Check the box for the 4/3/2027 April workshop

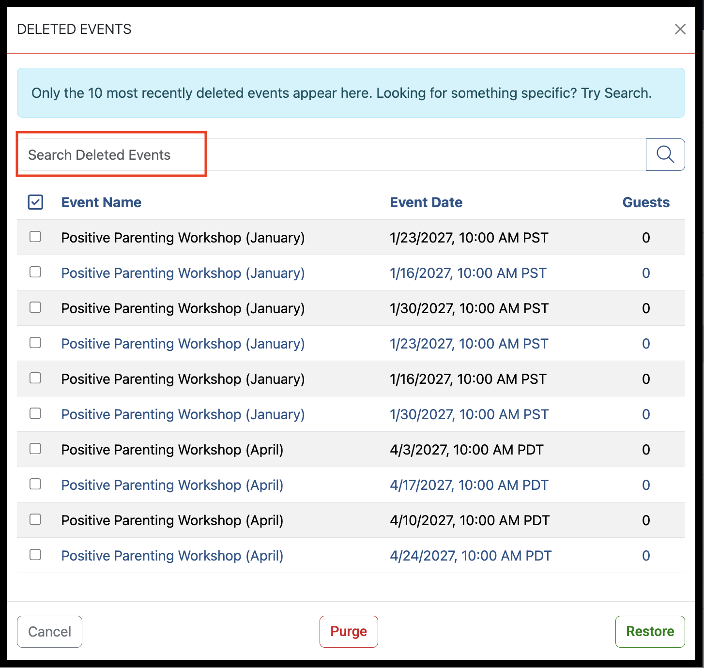click(x=35, y=449)
